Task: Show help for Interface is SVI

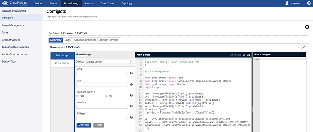Action: [132, 95]
